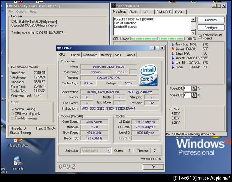
Task: Select CPU Warming only mode
Action: (12, 114)
